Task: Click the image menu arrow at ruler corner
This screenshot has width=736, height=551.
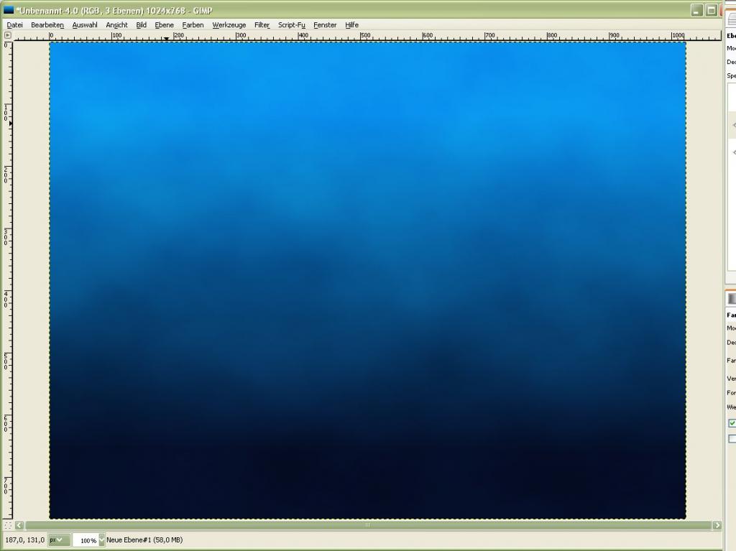Action: 7,35
